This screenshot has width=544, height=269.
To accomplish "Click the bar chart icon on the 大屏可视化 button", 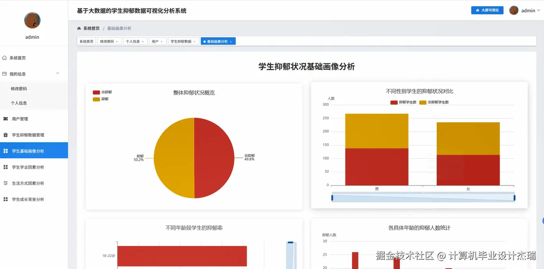I will point(478,10).
